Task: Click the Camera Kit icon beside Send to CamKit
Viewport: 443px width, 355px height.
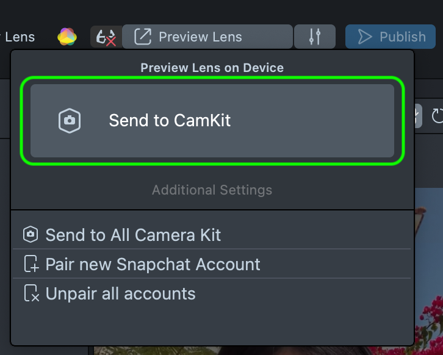Action: tap(70, 120)
